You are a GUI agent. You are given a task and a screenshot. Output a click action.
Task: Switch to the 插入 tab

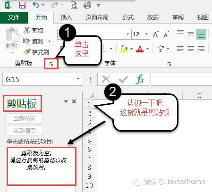point(67,17)
